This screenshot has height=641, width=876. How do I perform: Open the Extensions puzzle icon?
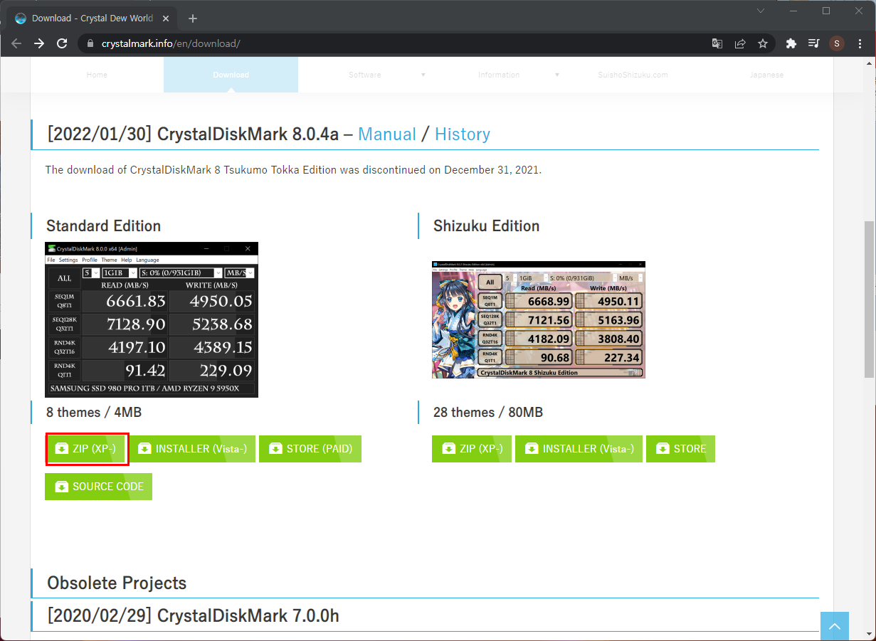(791, 43)
